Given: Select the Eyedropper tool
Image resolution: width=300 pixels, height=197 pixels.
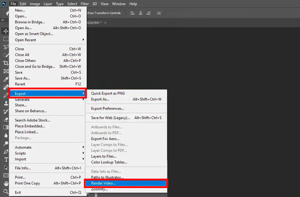Looking at the screenshot, I should click(5, 79).
